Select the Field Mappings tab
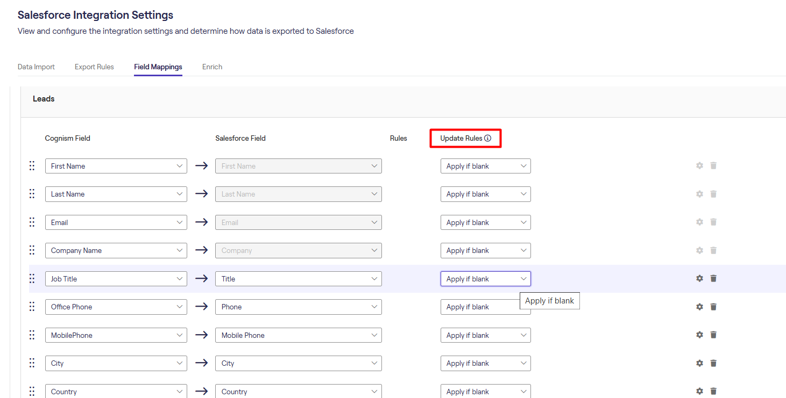Viewport: 786px width, 398px height. click(x=158, y=67)
